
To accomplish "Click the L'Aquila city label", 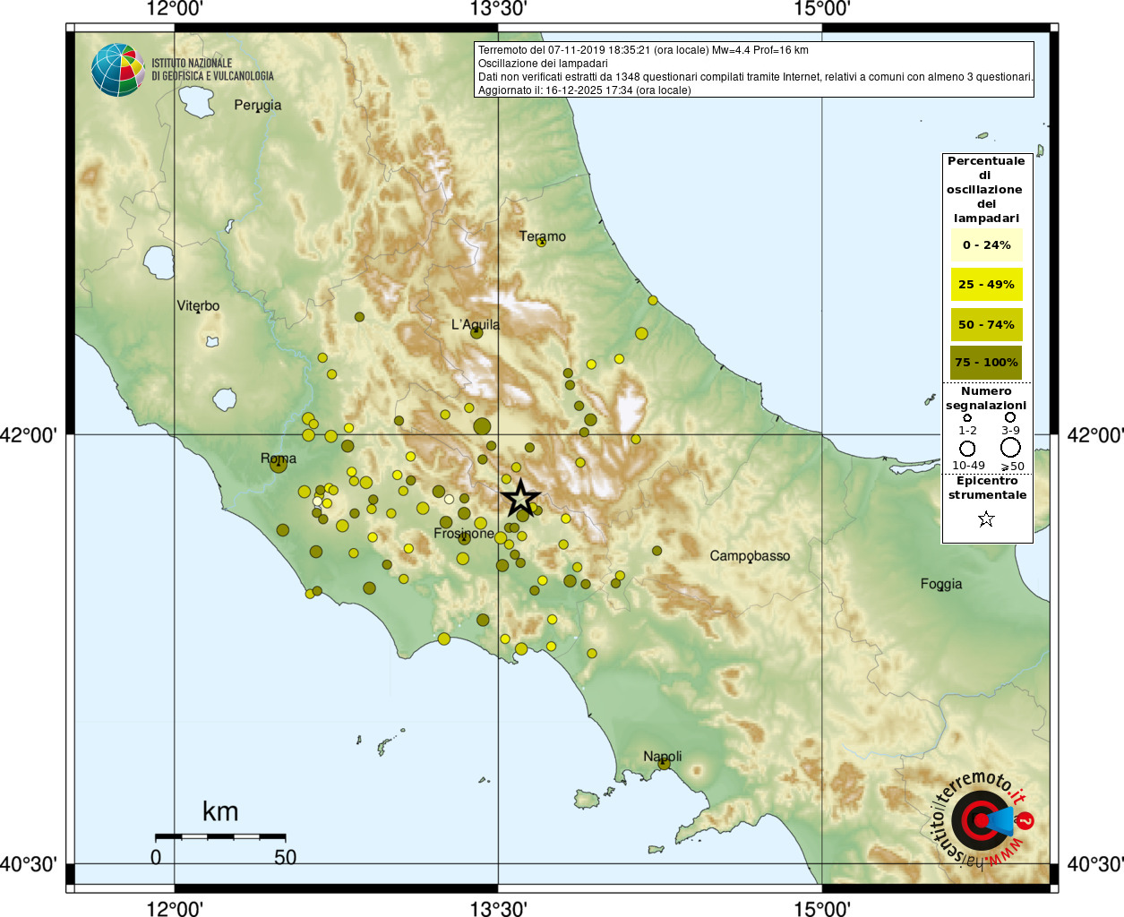I will pyautogui.click(x=475, y=324).
